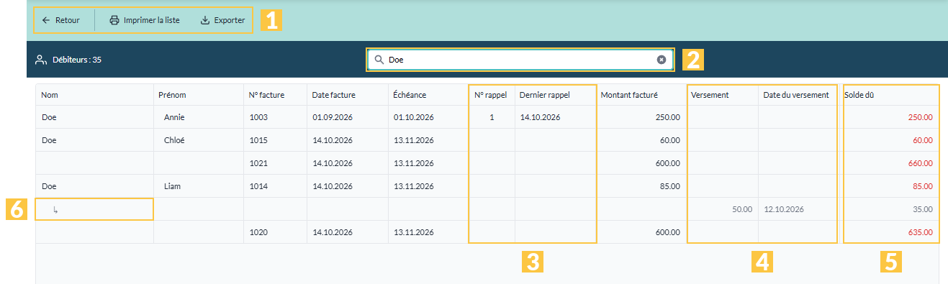Click balance due 660.00

[920, 163]
